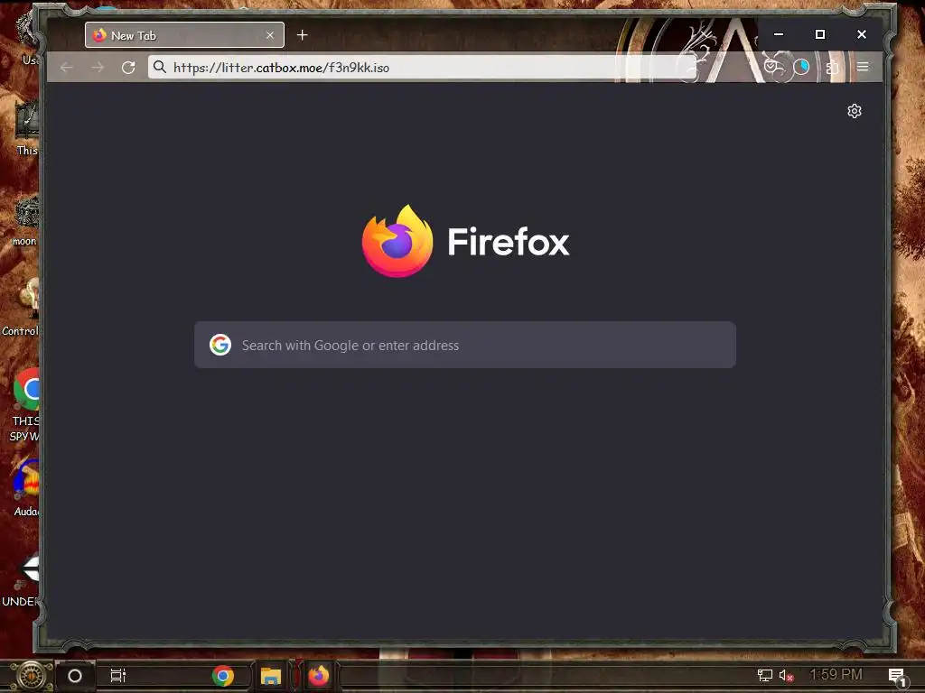This screenshot has height=693, width=925.
Task: Open the Firefox account icon in the toolbar
Action: (801, 67)
